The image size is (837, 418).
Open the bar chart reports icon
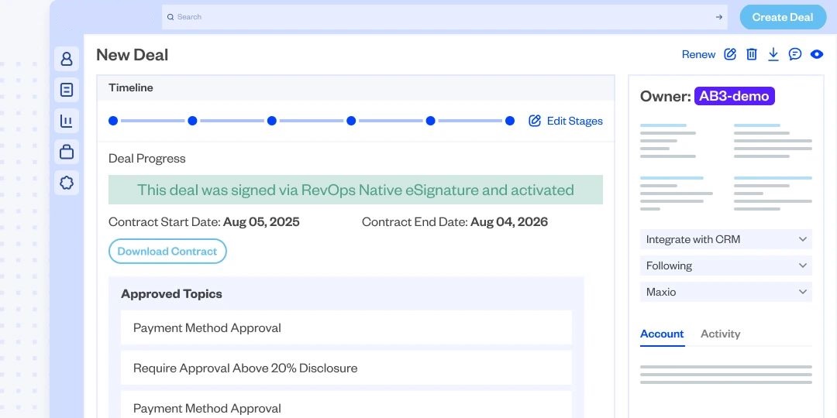(67, 121)
